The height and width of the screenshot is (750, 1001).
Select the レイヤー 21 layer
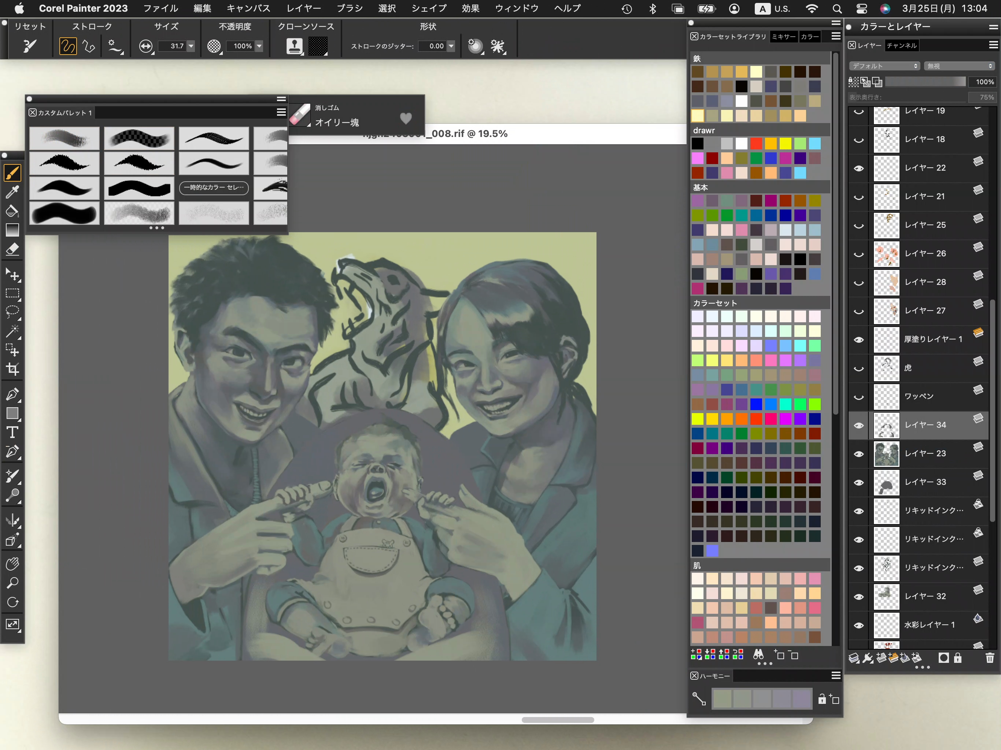[x=925, y=197]
